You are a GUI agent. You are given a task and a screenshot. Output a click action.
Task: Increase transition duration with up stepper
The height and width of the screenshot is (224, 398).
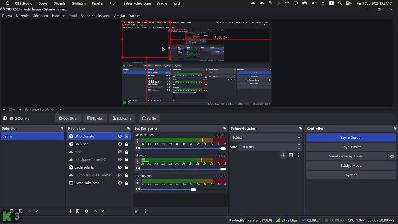pos(299,145)
